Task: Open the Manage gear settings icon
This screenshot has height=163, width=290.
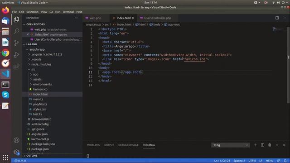Action: (16, 152)
